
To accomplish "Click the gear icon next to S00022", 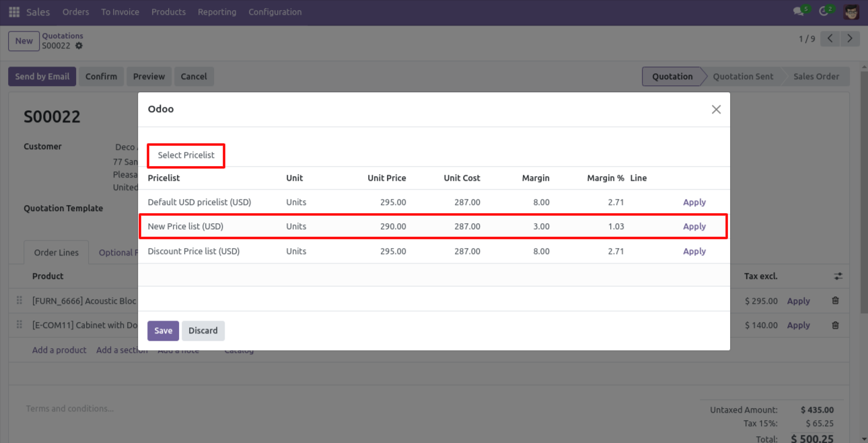I will tap(79, 46).
